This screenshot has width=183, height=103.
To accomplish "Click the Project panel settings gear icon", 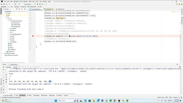I will tap(25, 9).
